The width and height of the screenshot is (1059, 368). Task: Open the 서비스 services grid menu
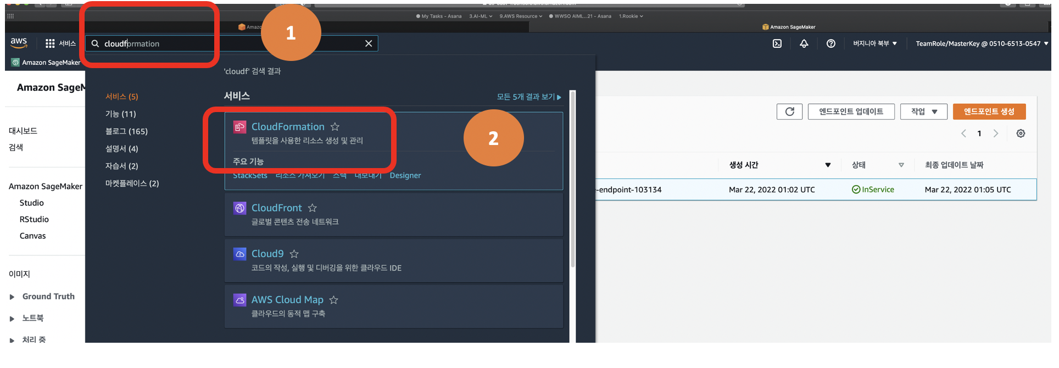tap(60, 43)
